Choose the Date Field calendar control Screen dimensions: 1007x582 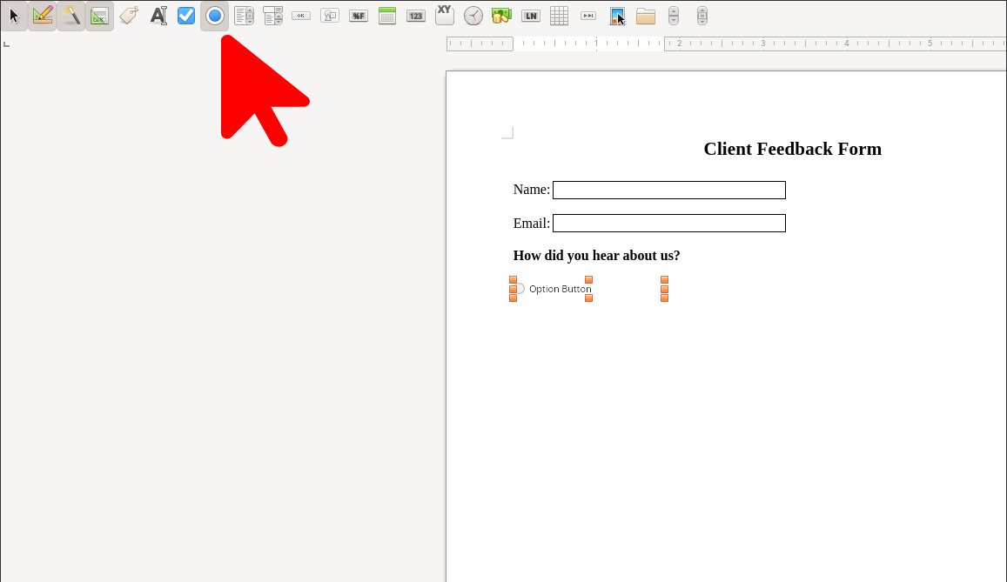pos(387,16)
